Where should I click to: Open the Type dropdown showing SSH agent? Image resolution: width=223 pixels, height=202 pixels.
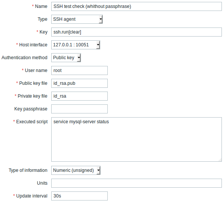point(77,19)
